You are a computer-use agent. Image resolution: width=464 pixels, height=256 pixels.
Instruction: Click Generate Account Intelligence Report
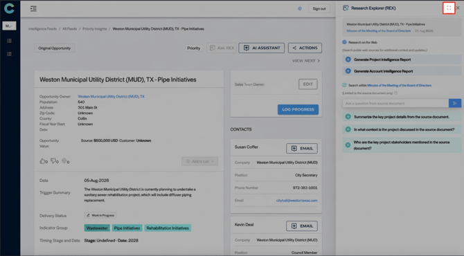pyautogui.click(x=402, y=71)
